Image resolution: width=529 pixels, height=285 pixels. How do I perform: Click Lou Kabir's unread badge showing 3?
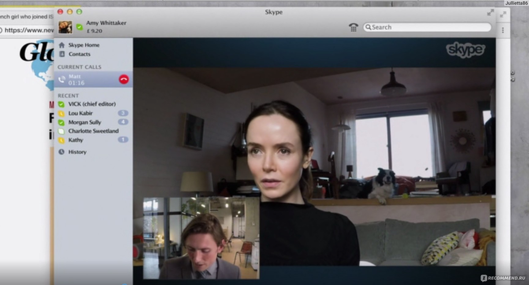tap(123, 113)
